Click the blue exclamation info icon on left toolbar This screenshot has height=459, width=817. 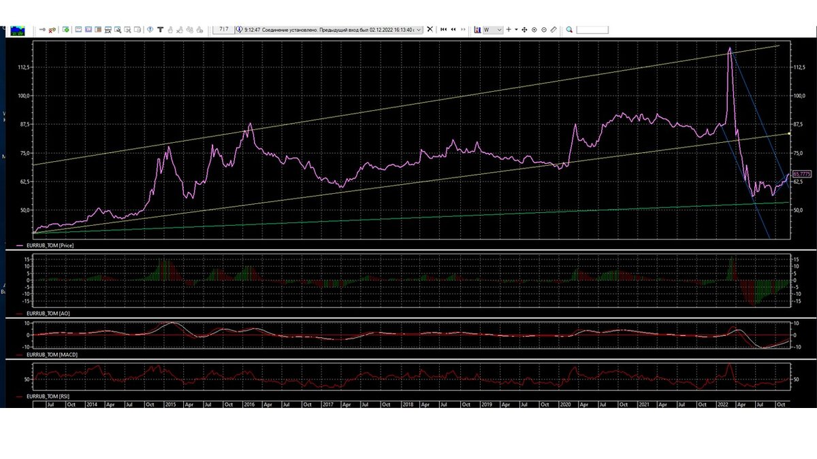(150, 29)
